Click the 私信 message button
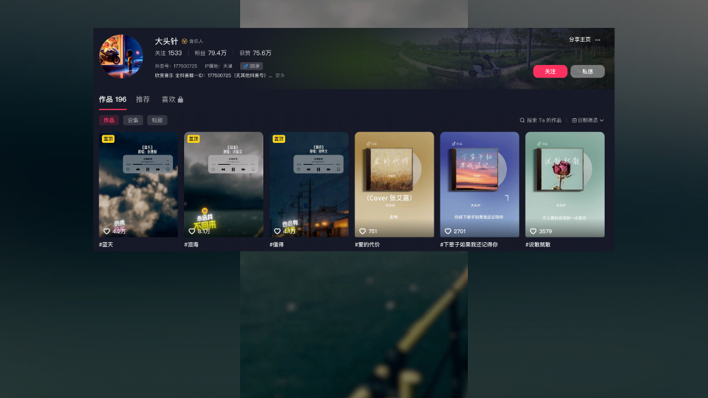 587,71
